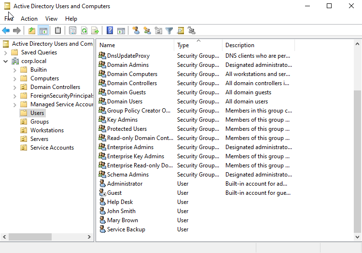The width and height of the screenshot is (362, 253).
Task: Open the View menu
Action: [x=51, y=19]
